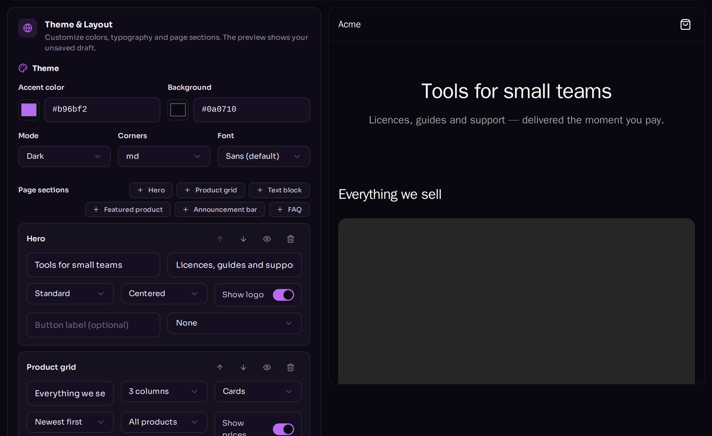Viewport: 712px width, 436px height.
Task: Click the palette icon next to Theme
Action: pos(23,68)
